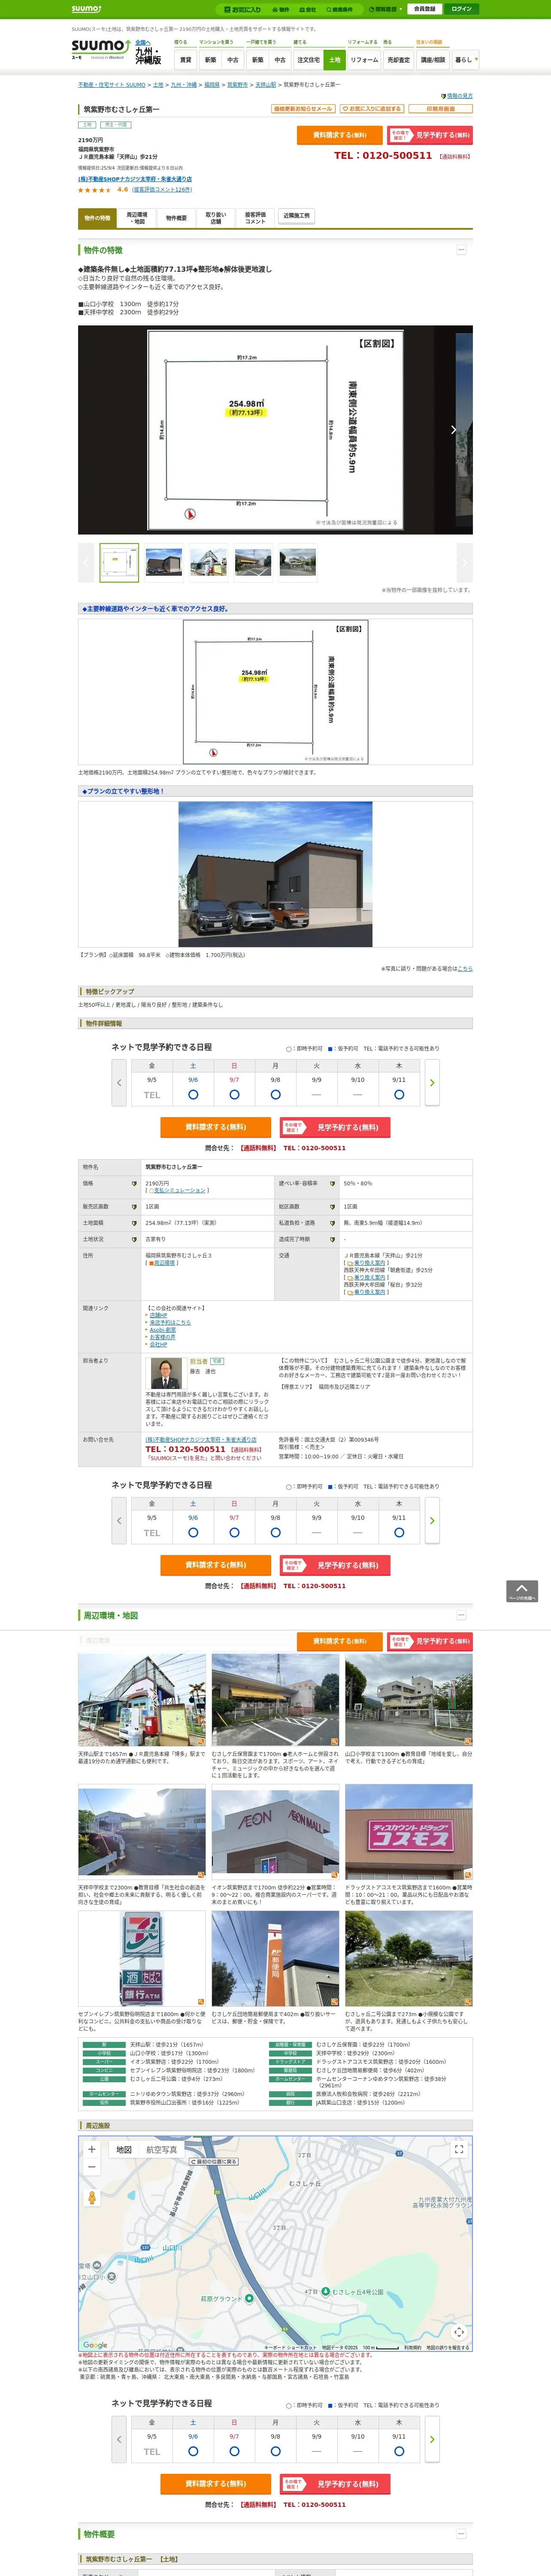The image size is (551, 2576).
Task: Open 支払シミュレーション link
Action: point(179,1191)
